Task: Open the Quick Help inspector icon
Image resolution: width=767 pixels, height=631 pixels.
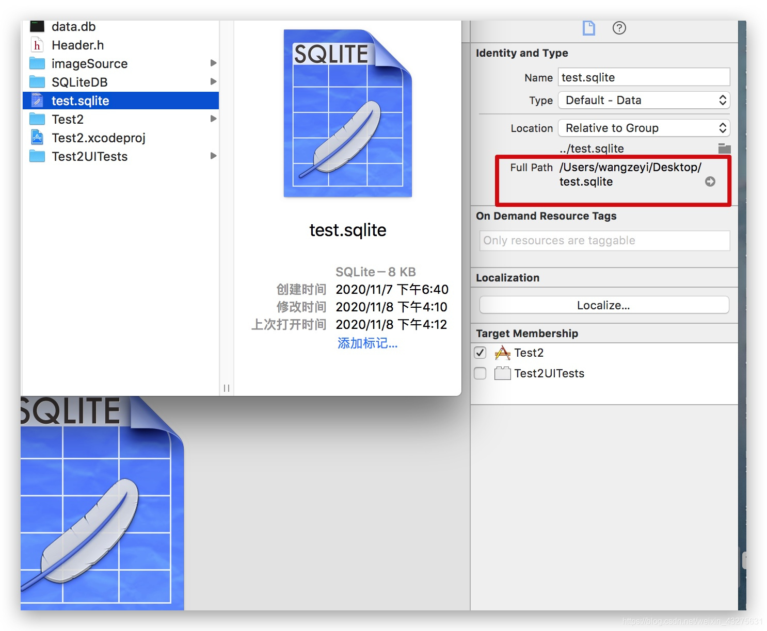Action: [619, 28]
